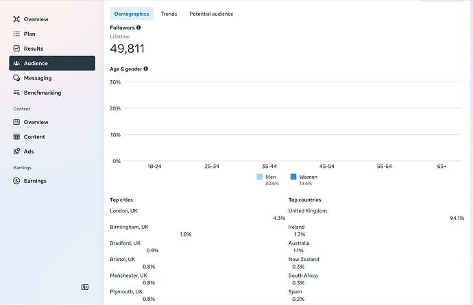Switch to the Trends tab
This screenshot has width=473, height=305.
(169, 14)
